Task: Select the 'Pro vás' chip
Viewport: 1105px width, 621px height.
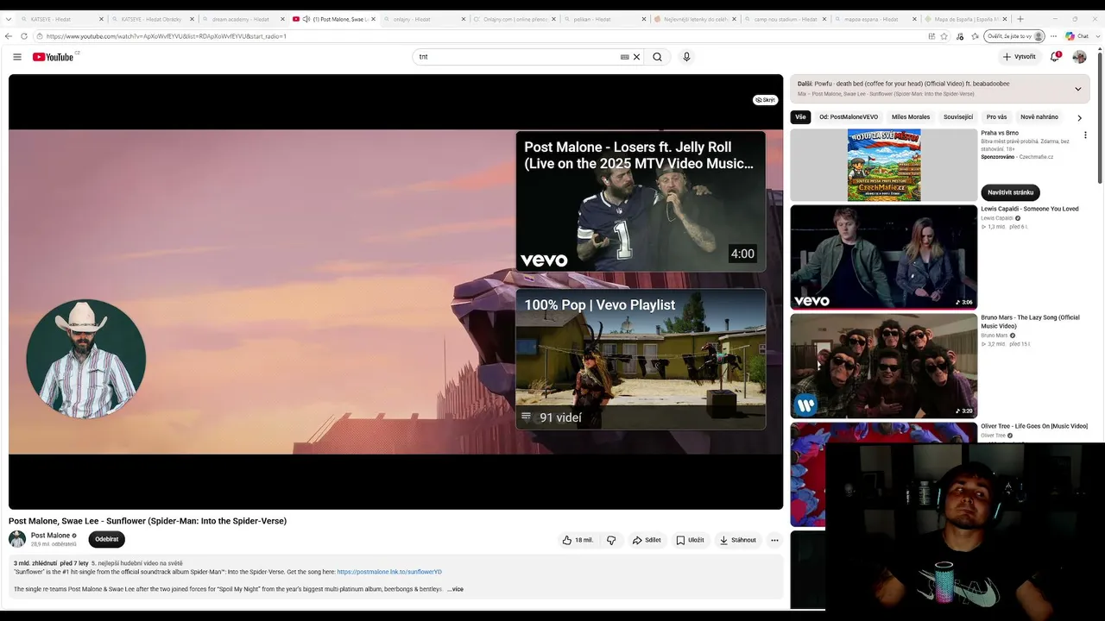Action: click(997, 117)
